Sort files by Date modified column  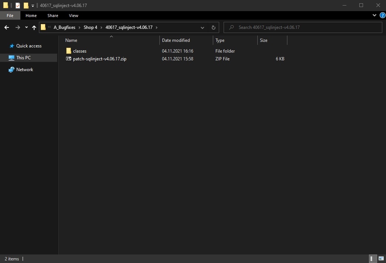[x=176, y=40]
